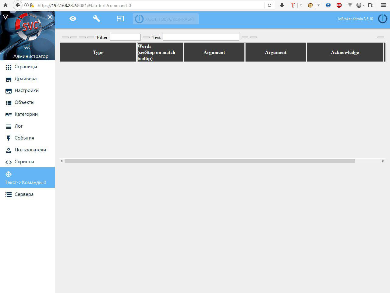Click the horizontal scrollbar thumb under the table

[x=210, y=161]
